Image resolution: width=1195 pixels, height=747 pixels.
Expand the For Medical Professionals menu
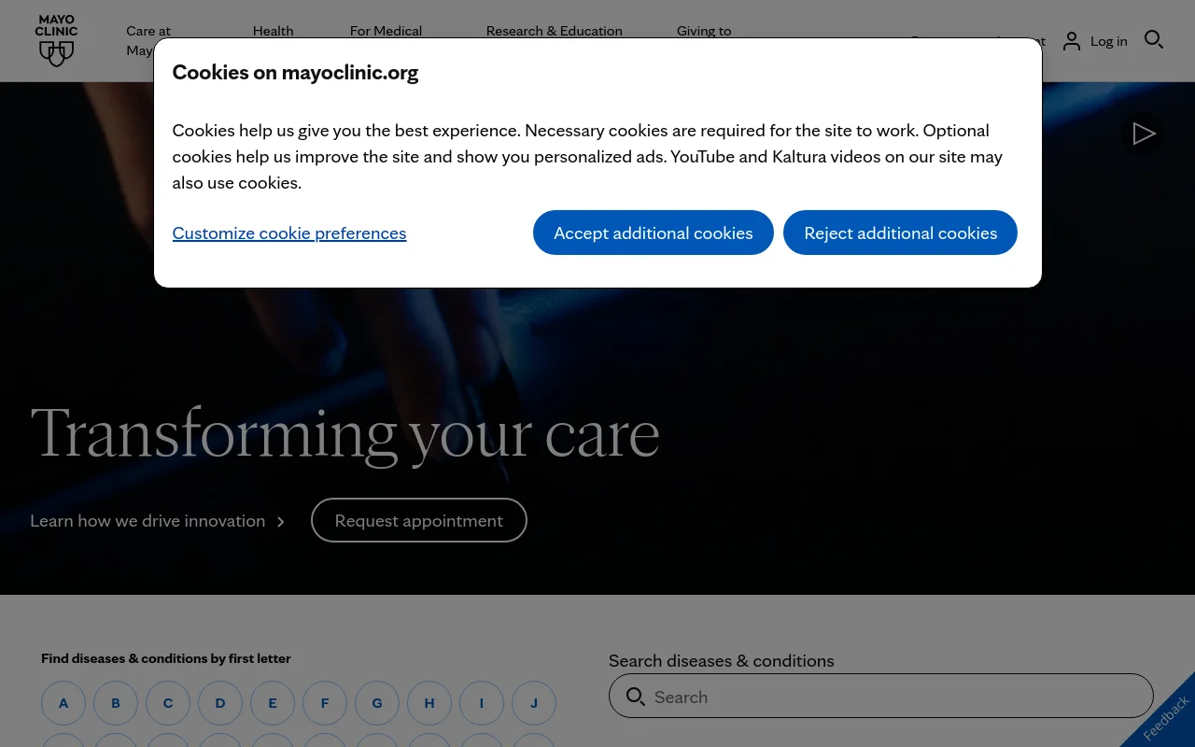click(x=386, y=40)
